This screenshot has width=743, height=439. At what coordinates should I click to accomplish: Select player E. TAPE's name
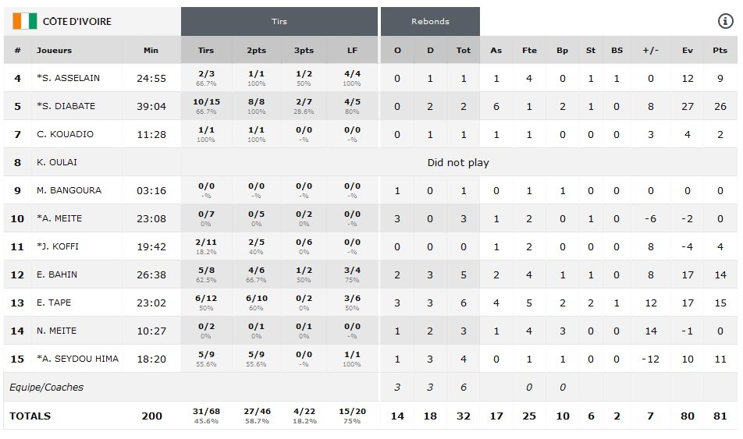tap(55, 303)
